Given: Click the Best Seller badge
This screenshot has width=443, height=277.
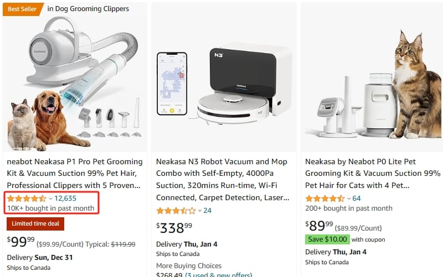Looking at the screenshot, I should tap(21, 9).
